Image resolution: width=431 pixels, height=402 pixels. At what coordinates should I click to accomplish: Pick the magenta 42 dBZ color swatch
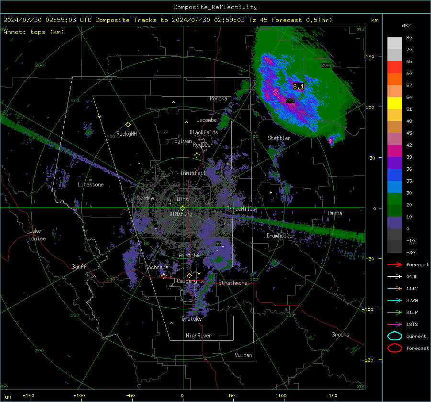tap(395, 151)
